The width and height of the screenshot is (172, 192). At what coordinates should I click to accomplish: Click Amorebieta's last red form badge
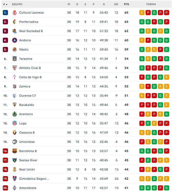click(x=167, y=188)
